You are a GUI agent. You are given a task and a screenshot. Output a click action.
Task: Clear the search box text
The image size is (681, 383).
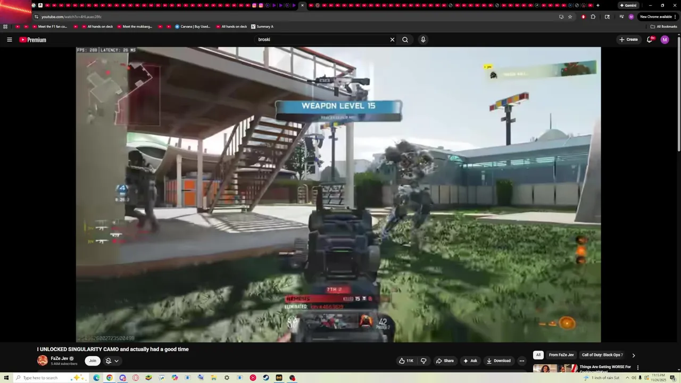[393, 40]
